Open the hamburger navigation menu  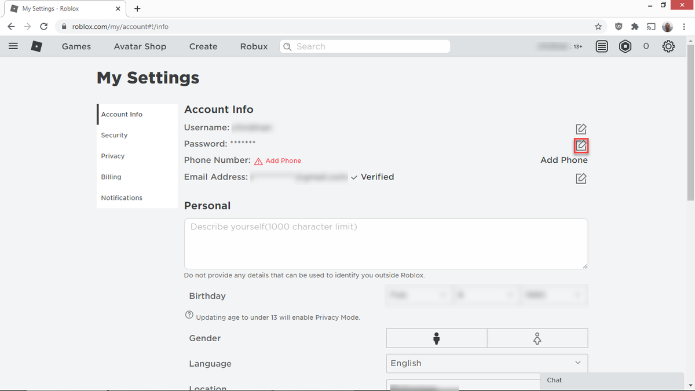tap(13, 46)
